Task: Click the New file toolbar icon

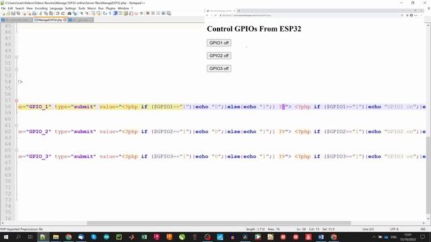Action: click(x=3, y=13)
